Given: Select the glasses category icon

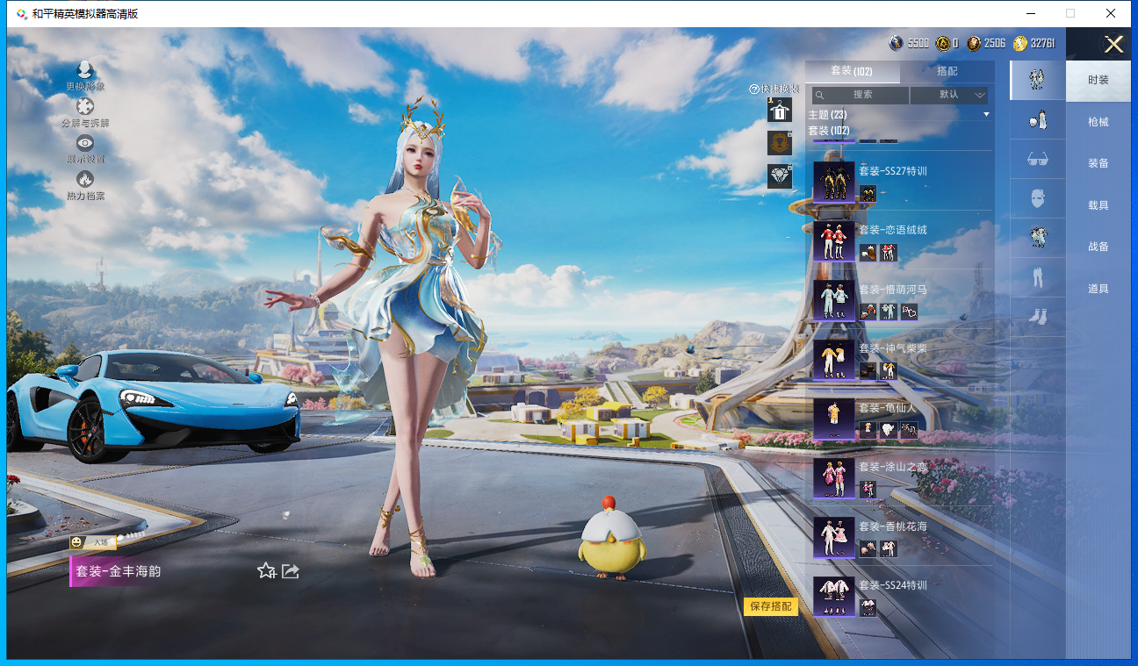Looking at the screenshot, I should (1037, 160).
